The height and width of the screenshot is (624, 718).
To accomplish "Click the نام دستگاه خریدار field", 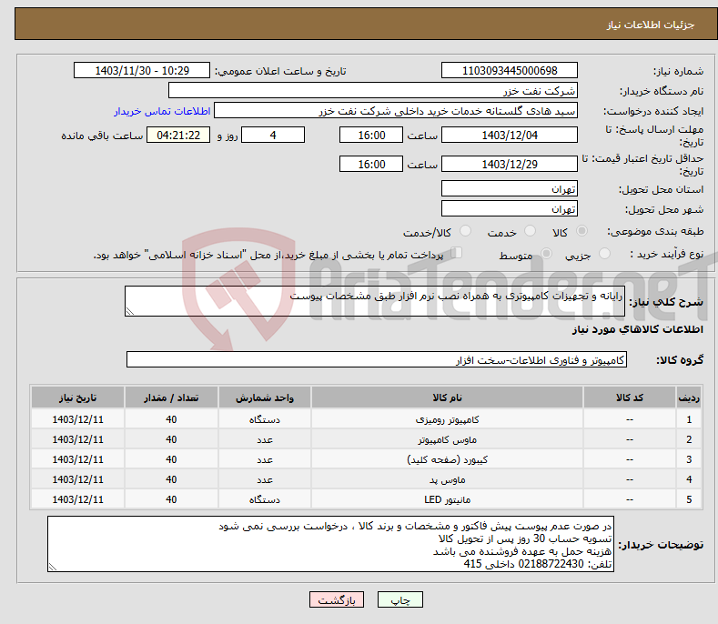I will [373, 91].
